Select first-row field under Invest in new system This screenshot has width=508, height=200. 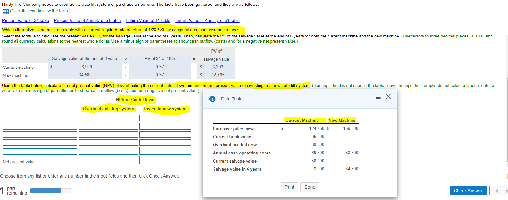coord(166,118)
